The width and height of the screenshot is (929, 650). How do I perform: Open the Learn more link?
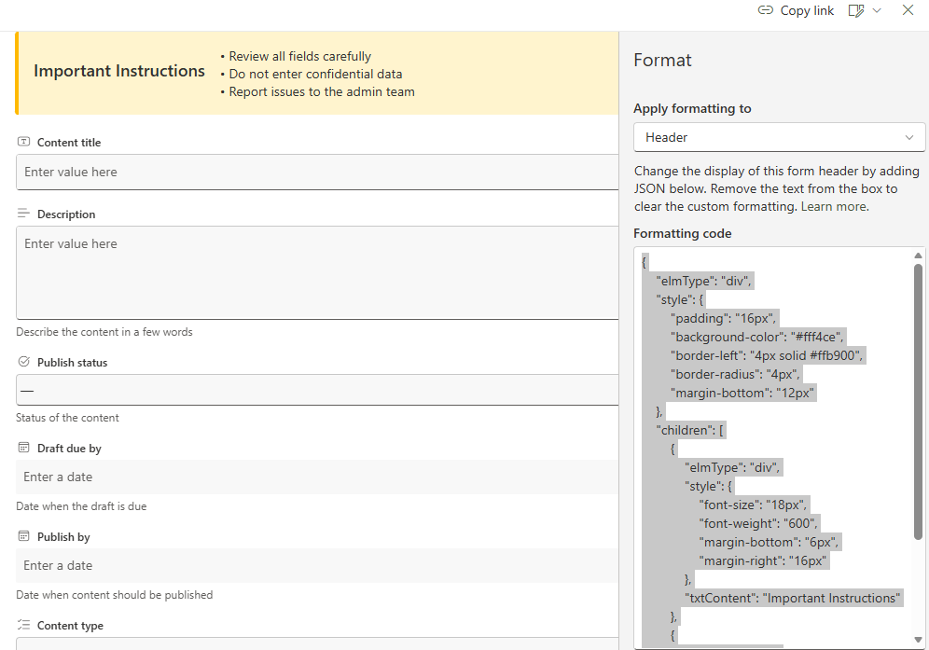pos(834,206)
